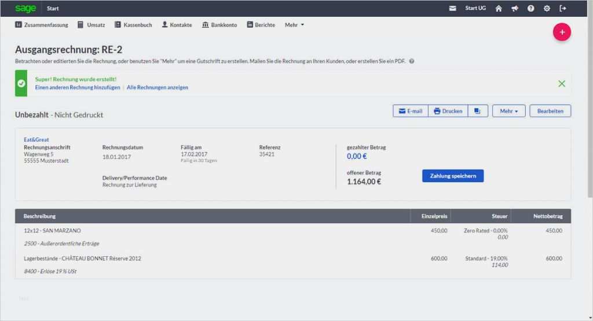Open the Berichte menu item
Screen dimensions: 593x321
pos(261,25)
